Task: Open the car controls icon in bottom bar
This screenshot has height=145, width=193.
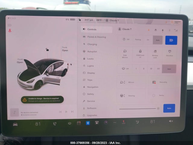Action: pos(15,124)
